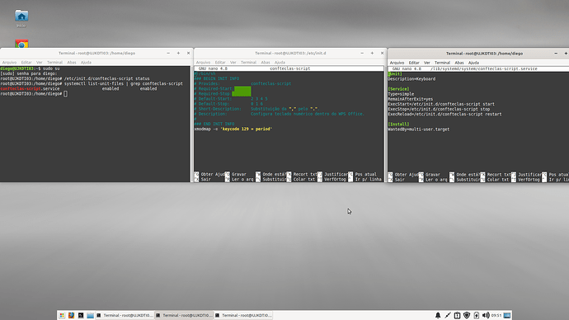Switch to the third Terminal taskbar window button
The height and width of the screenshot is (320, 569).
[243, 315]
